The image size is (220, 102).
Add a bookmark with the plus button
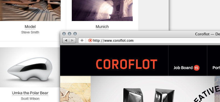point(82,40)
